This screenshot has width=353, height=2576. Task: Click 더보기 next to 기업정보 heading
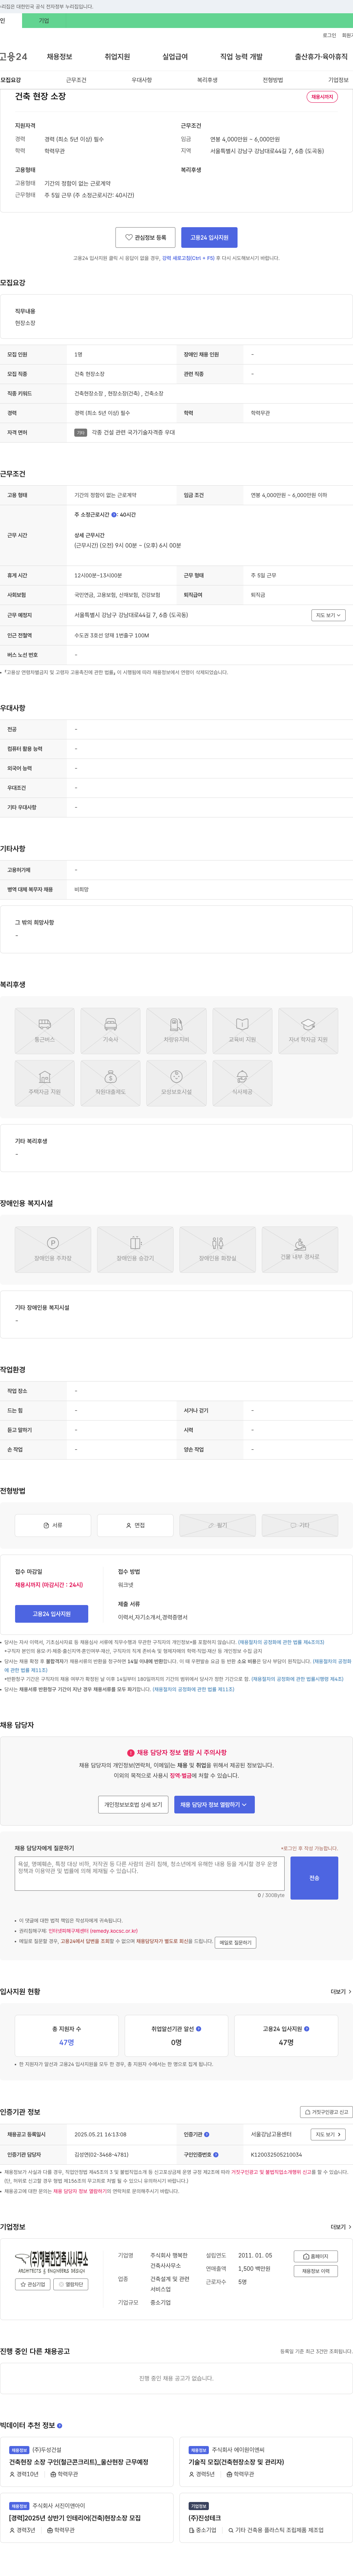point(341,2227)
